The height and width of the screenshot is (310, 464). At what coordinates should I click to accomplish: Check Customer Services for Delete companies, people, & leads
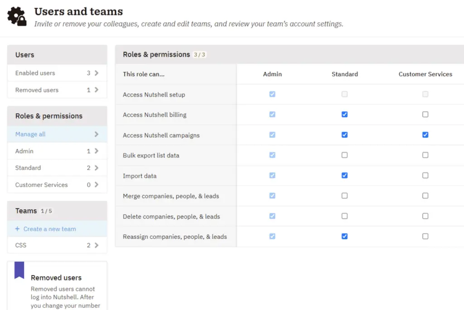[x=425, y=216]
